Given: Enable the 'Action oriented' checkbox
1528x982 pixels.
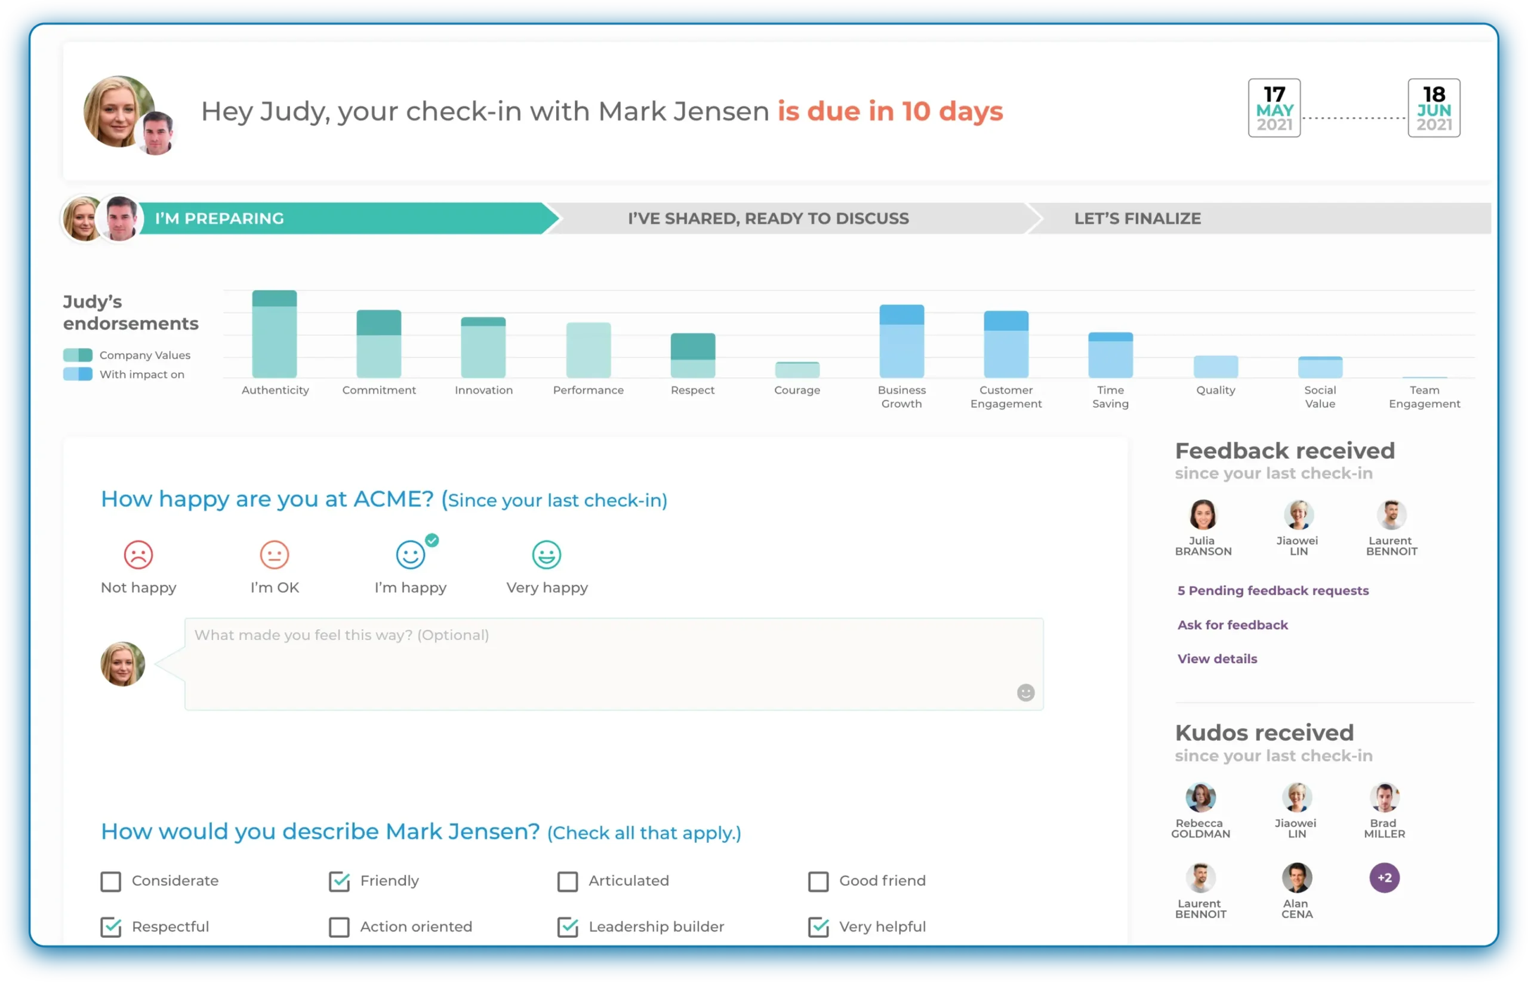Looking at the screenshot, I should [x=339, y=927].
